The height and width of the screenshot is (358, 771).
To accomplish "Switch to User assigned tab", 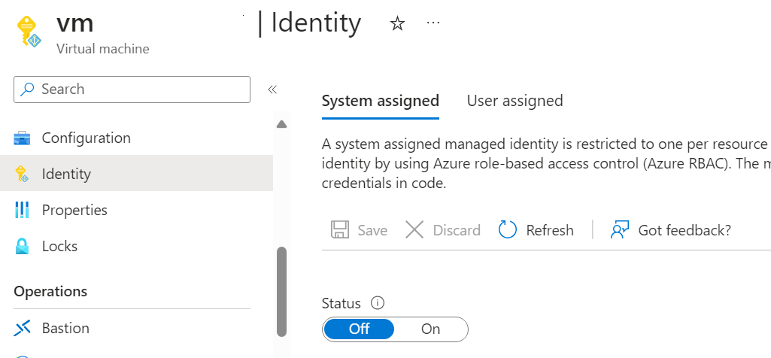I will 515,101.
